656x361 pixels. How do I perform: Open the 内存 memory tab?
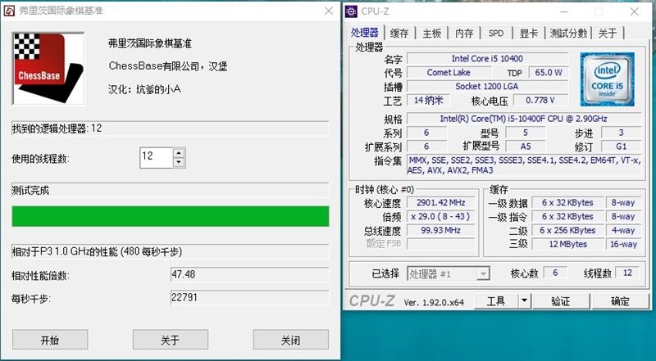click(x=464, y=33)
